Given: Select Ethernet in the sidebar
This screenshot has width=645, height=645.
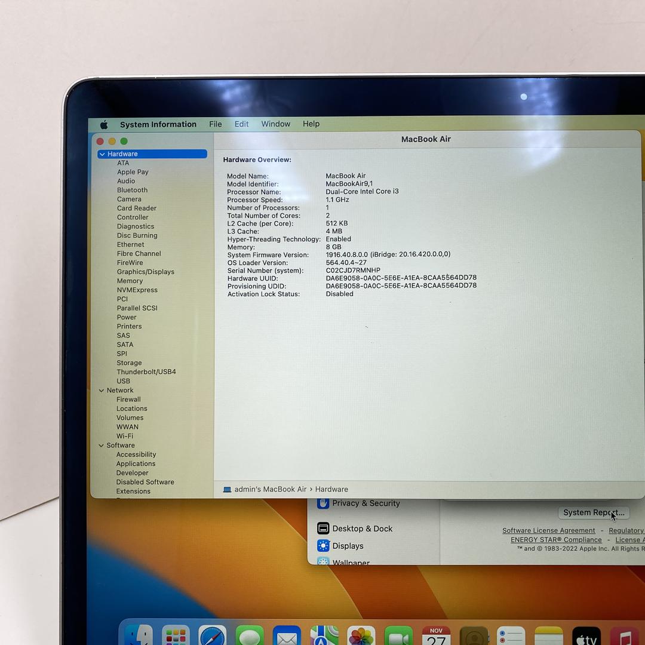Looking at the screenshot, I should click(130, 244).
